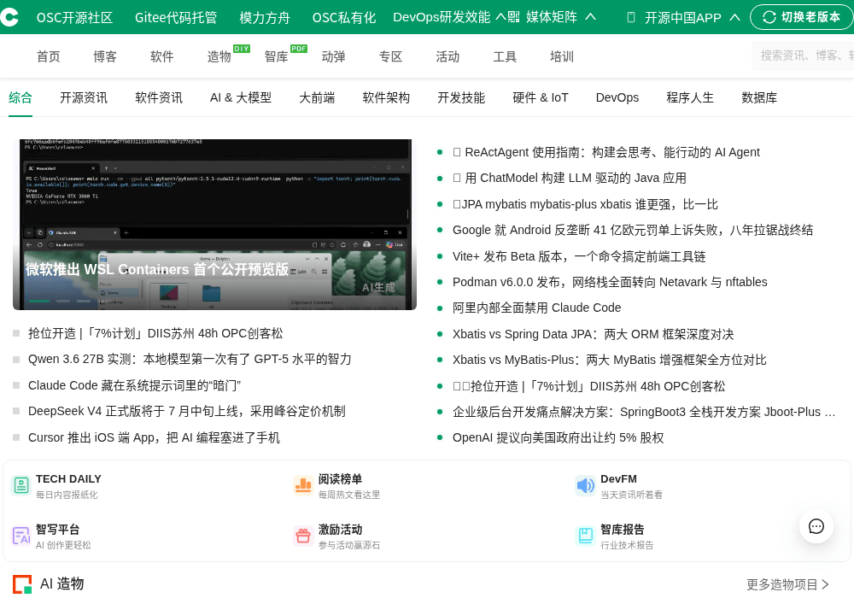Switch to the 软件资讯 tab
The height and width of the screenshot is (598, 854).
click(x=159, y=97)
